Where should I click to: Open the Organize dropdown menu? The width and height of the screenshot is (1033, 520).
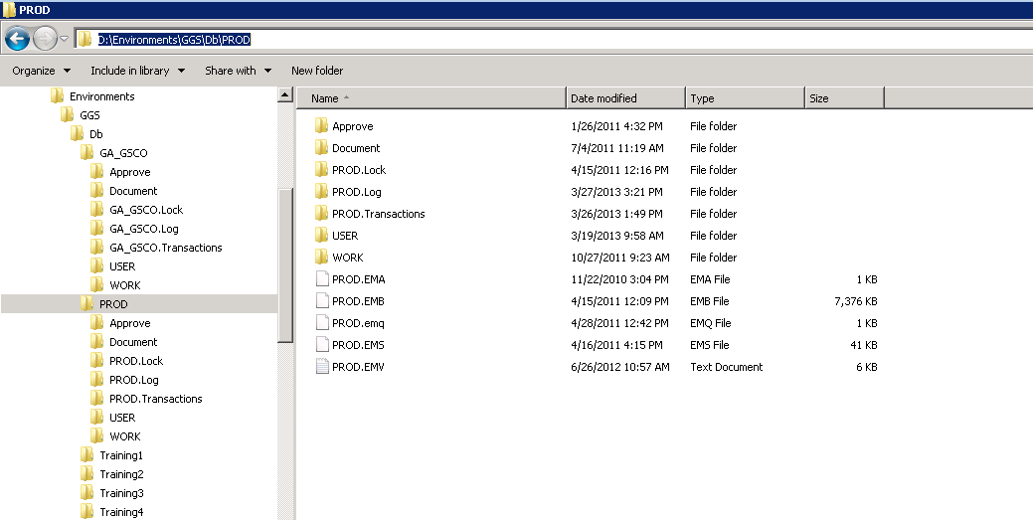[41, 71]
